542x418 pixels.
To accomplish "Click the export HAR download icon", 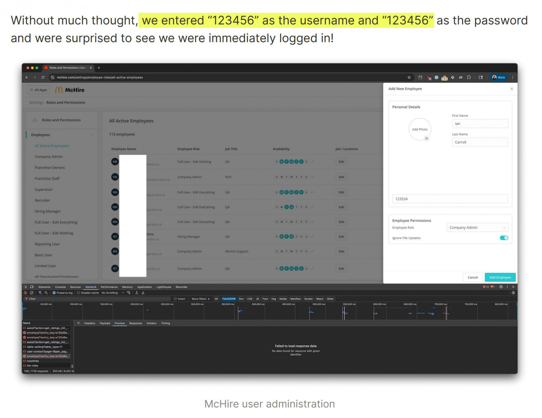I will (143, 293).
